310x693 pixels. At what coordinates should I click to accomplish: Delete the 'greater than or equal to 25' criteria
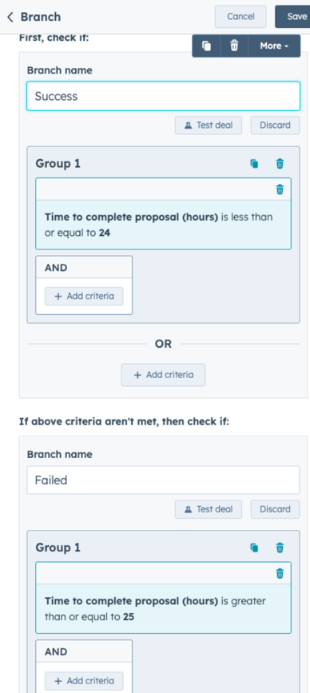click(280, 574)
